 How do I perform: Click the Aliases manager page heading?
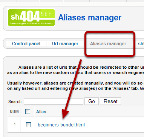[x=90, y=17]
